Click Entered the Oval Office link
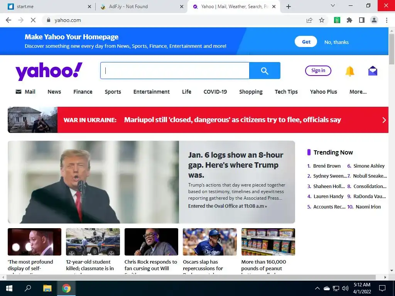395x296 pixels. [x=228, y=206]
